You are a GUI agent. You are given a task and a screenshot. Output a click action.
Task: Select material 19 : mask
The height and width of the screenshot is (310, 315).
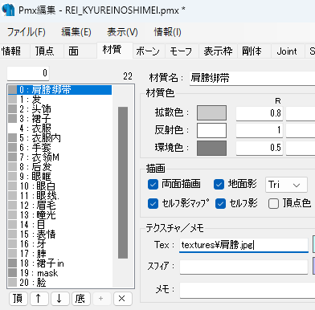tap(59, 273)
